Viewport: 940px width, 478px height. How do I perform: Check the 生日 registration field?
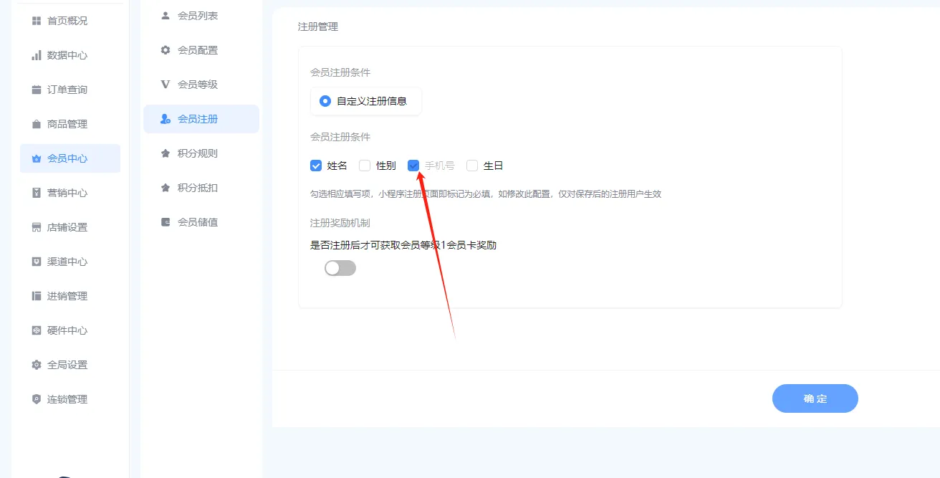471,165
